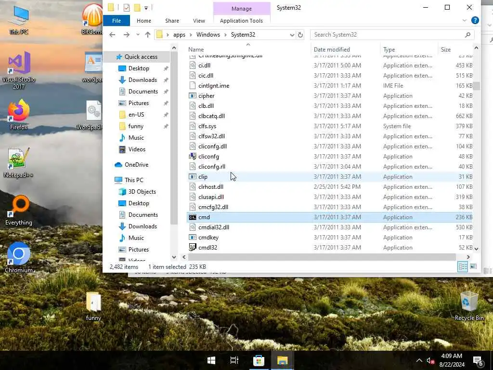Click the horizontal scrollbar in file list
The width and height of the screenshot is (493, 370).
pos(322,257)
